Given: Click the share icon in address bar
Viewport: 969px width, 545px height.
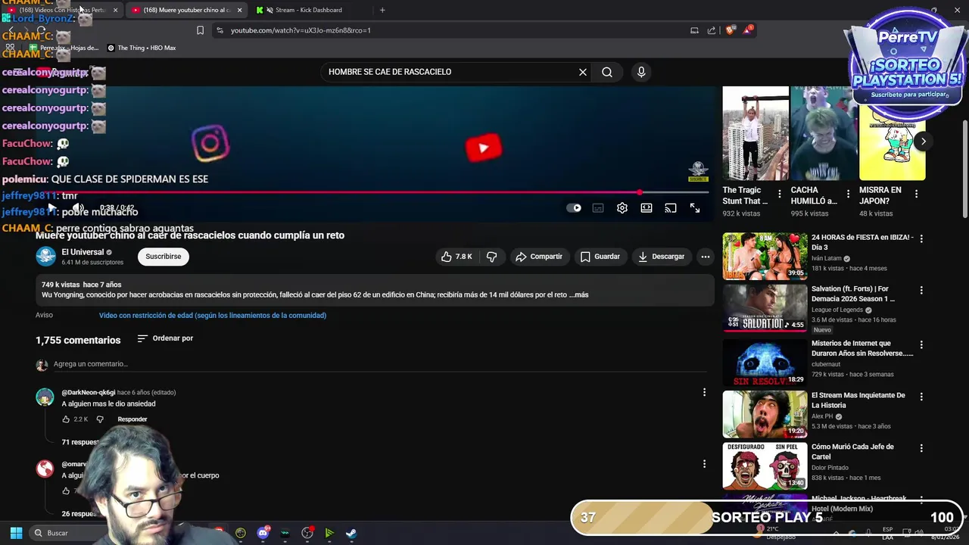Looking at the screenshot, I should [712, 30].
